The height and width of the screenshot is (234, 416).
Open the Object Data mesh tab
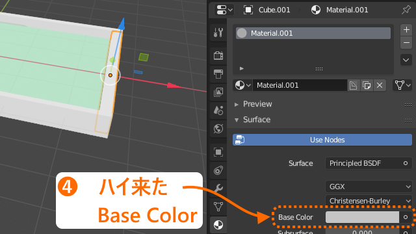tap(218, 207)
